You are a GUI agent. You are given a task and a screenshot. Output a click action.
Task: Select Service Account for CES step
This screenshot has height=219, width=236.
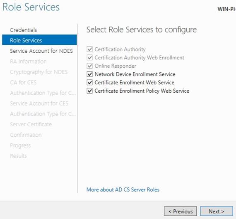[39, 103]
